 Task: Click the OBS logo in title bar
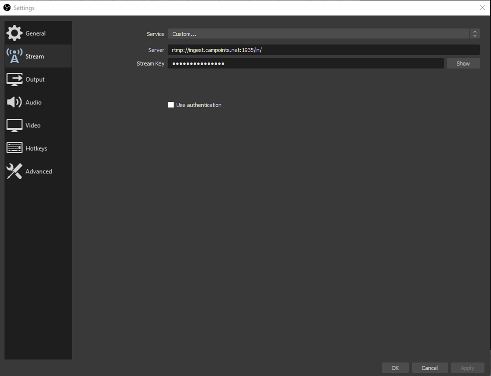pyautogui.click(x=7, y=7)
